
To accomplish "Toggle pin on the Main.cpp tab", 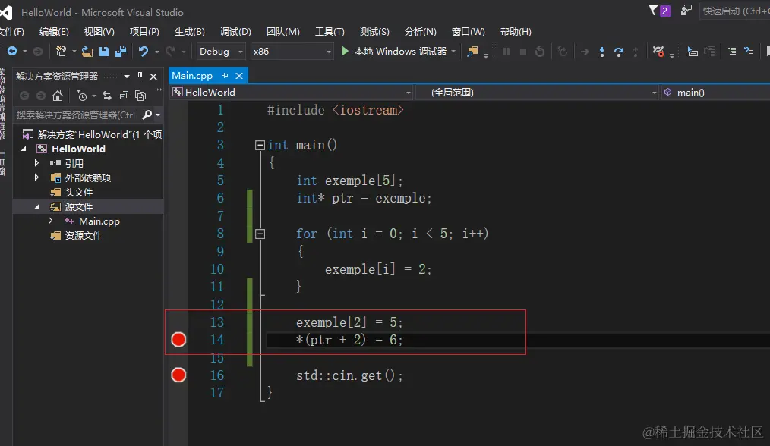I will click(x=225, y=76).
